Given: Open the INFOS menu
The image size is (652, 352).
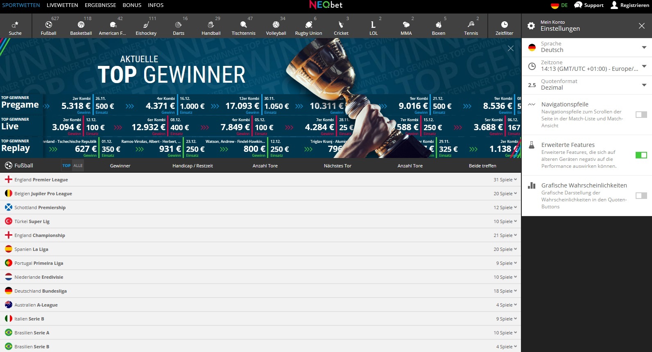Looking at the screenshot, I should tap(156, 5).
